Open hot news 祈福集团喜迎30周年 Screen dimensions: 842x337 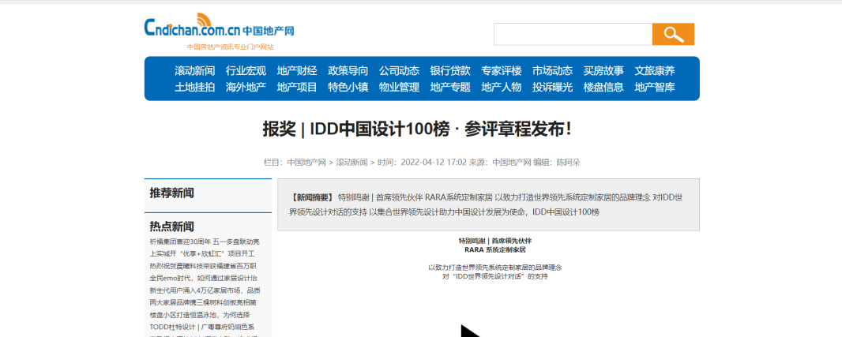[x=205, y=242]
